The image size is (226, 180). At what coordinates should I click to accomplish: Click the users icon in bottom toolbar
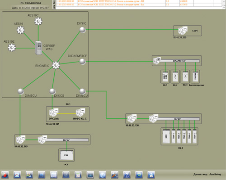tap(29, 175)
